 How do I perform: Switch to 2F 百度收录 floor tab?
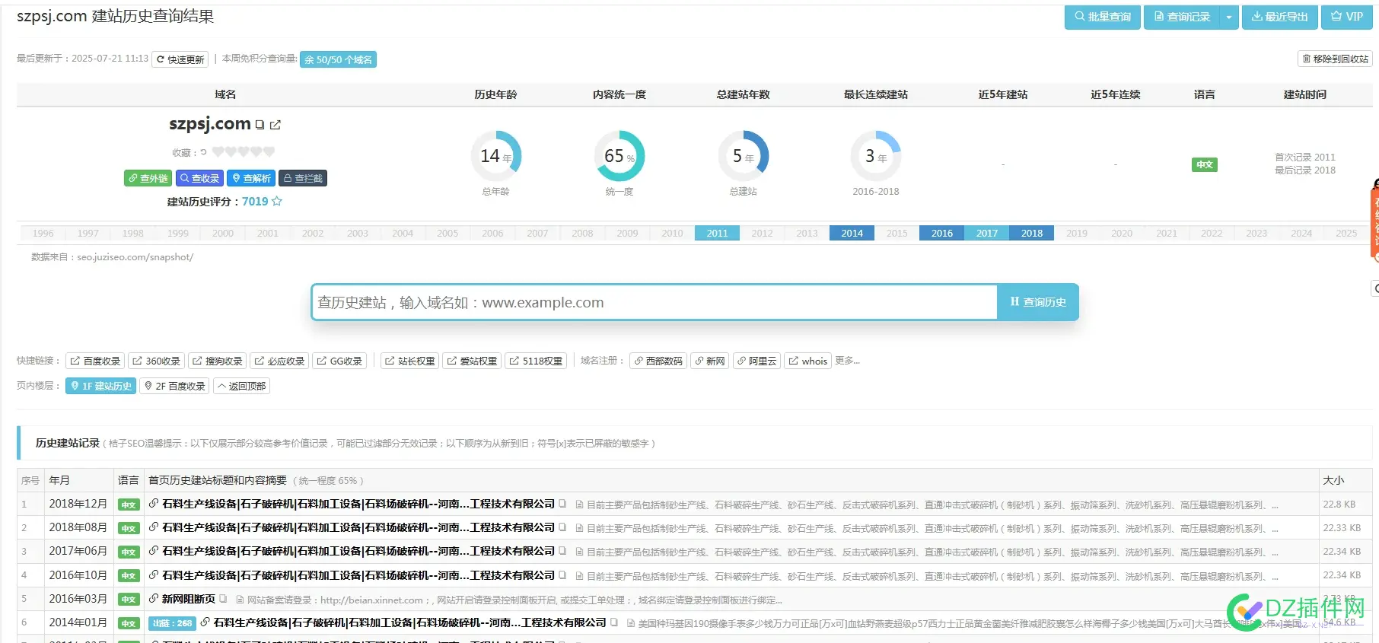174,386
